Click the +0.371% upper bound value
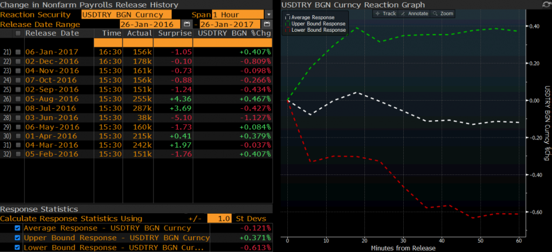Screen dimensions: 552x252 (x=255, y=238)
